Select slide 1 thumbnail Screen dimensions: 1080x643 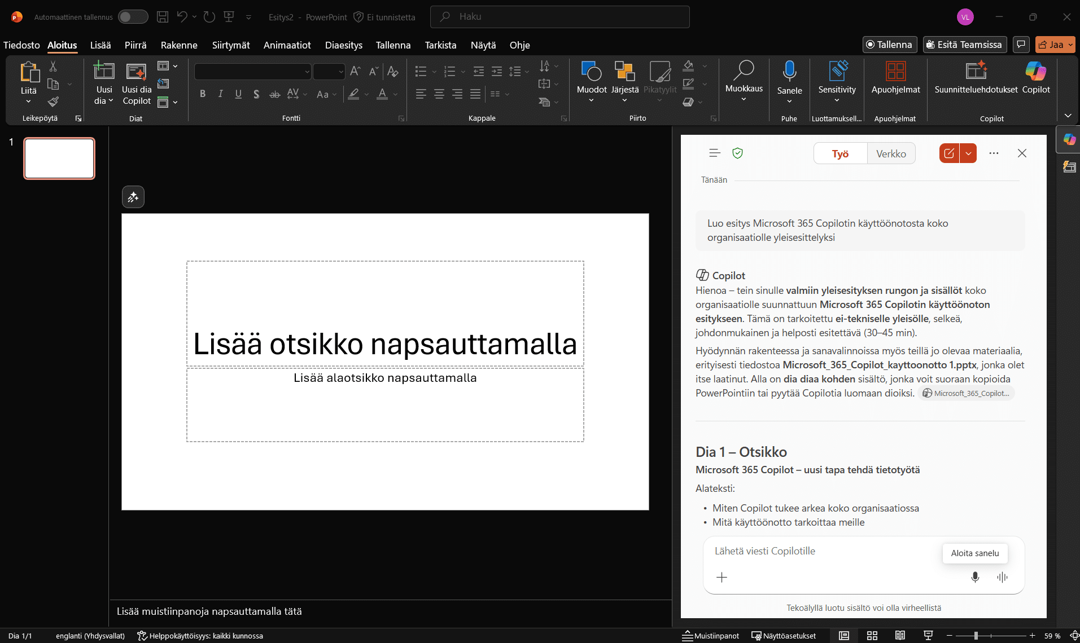tap(59, 158)
